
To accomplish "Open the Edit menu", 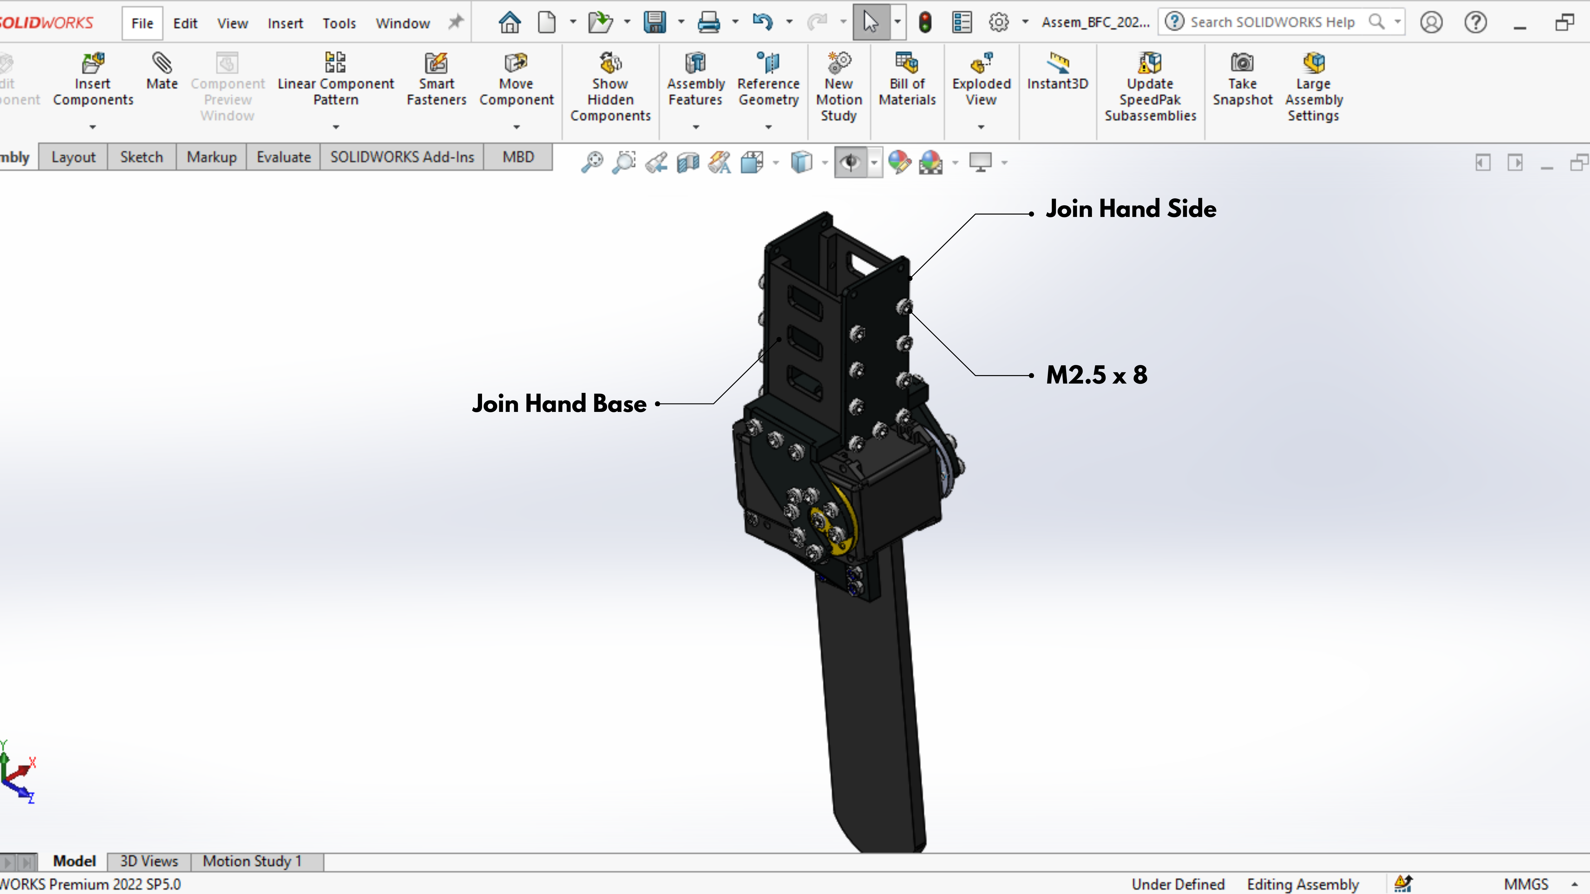I will click(x=185, y=24).
